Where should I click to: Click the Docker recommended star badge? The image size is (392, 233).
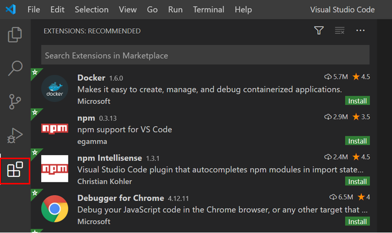coord(35,72)
